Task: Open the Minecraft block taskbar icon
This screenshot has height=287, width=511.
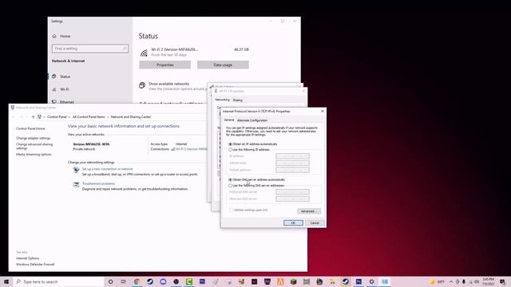Action: tap(293, 281)
